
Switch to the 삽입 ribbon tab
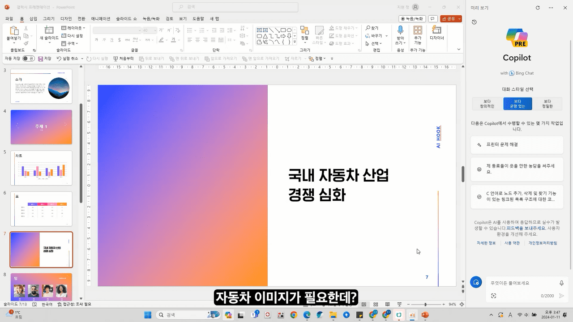[x=33, y=18]
